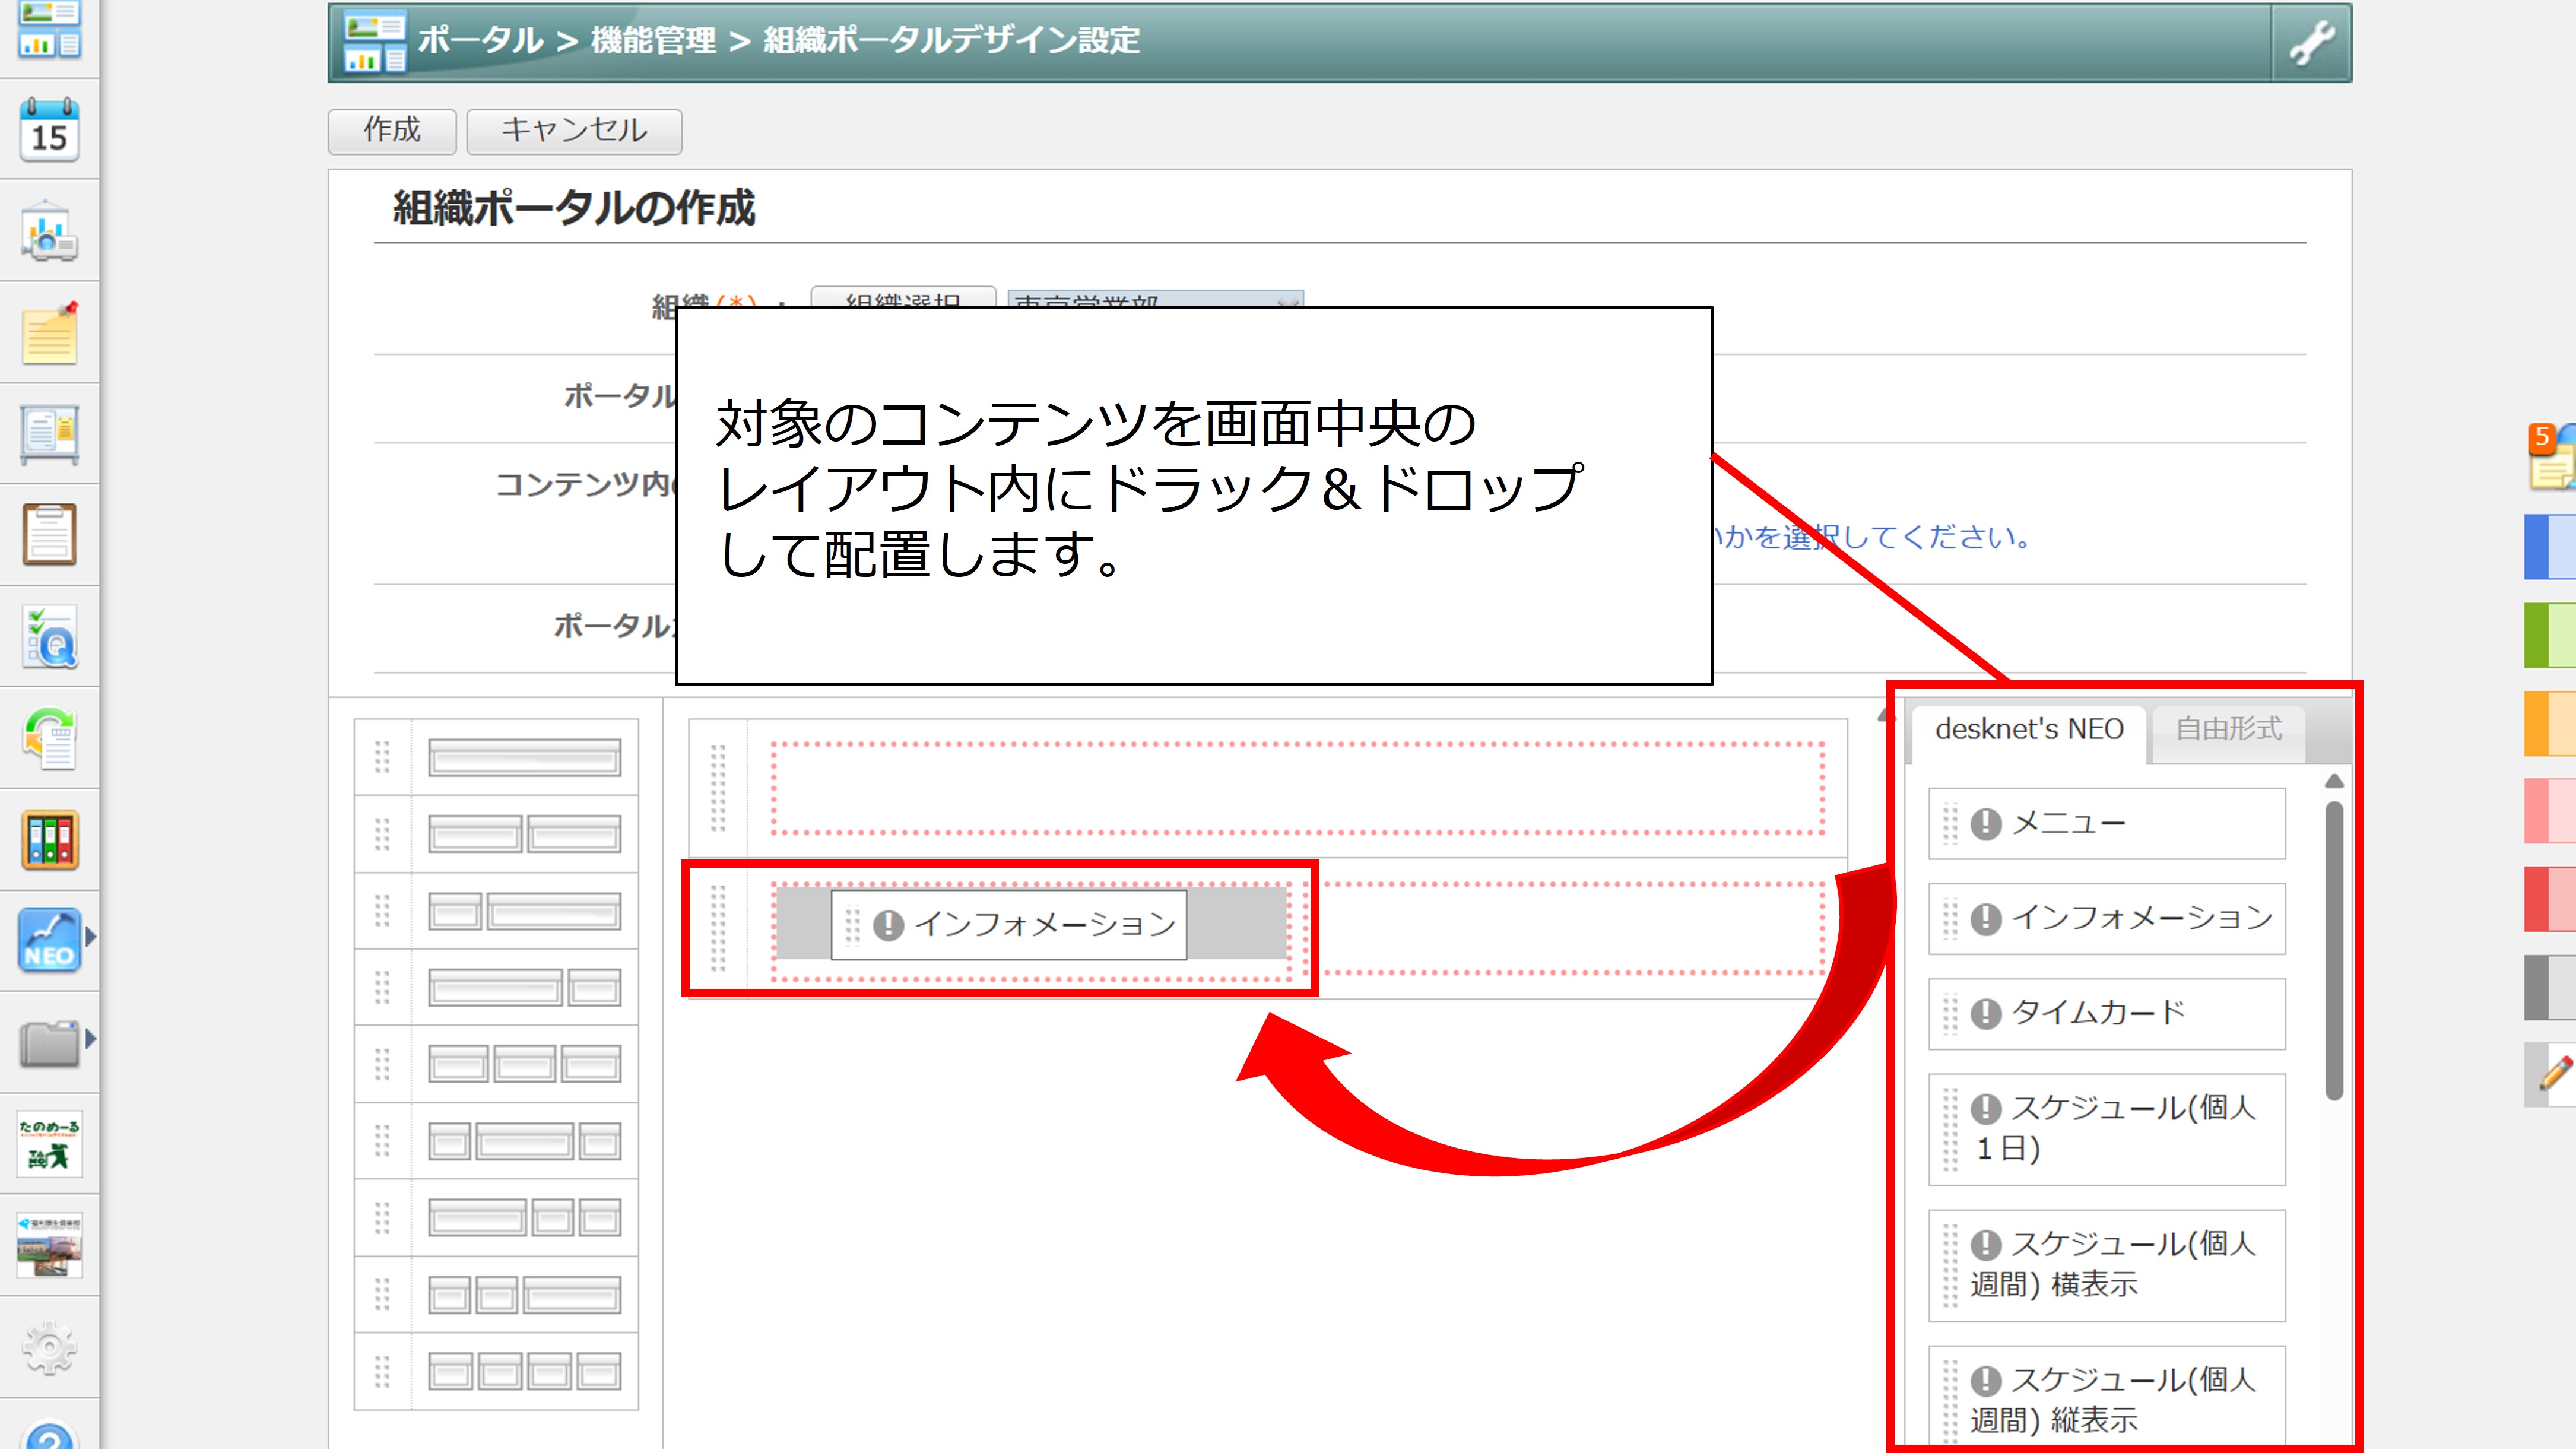Click the wrench settings icon in the header
The image size is (2576, 1453).
[x=2311, y=43]
